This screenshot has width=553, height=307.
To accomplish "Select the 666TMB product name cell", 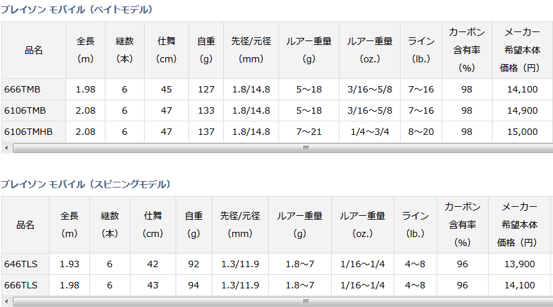I will click(x=34, y=89).
